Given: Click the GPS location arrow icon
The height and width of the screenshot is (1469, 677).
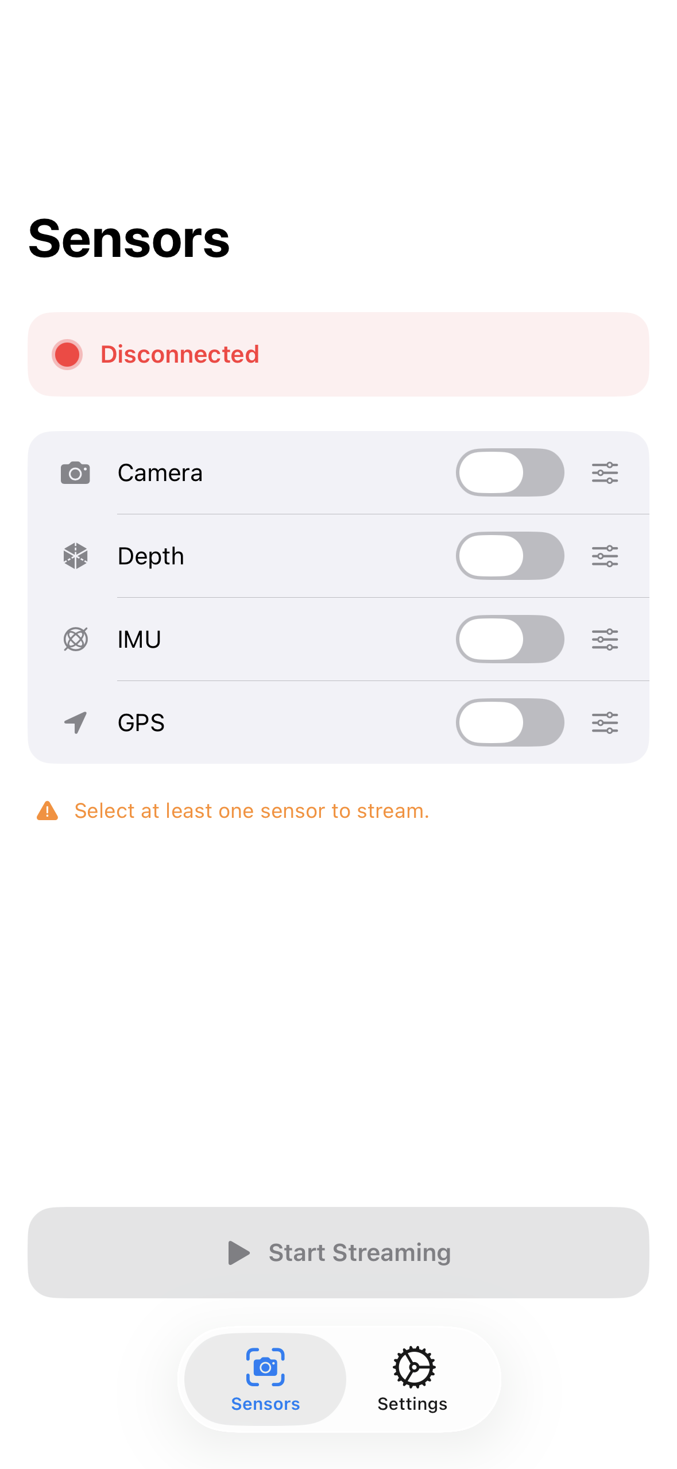Looking at the screenshot, I should [x=75, y=722].
